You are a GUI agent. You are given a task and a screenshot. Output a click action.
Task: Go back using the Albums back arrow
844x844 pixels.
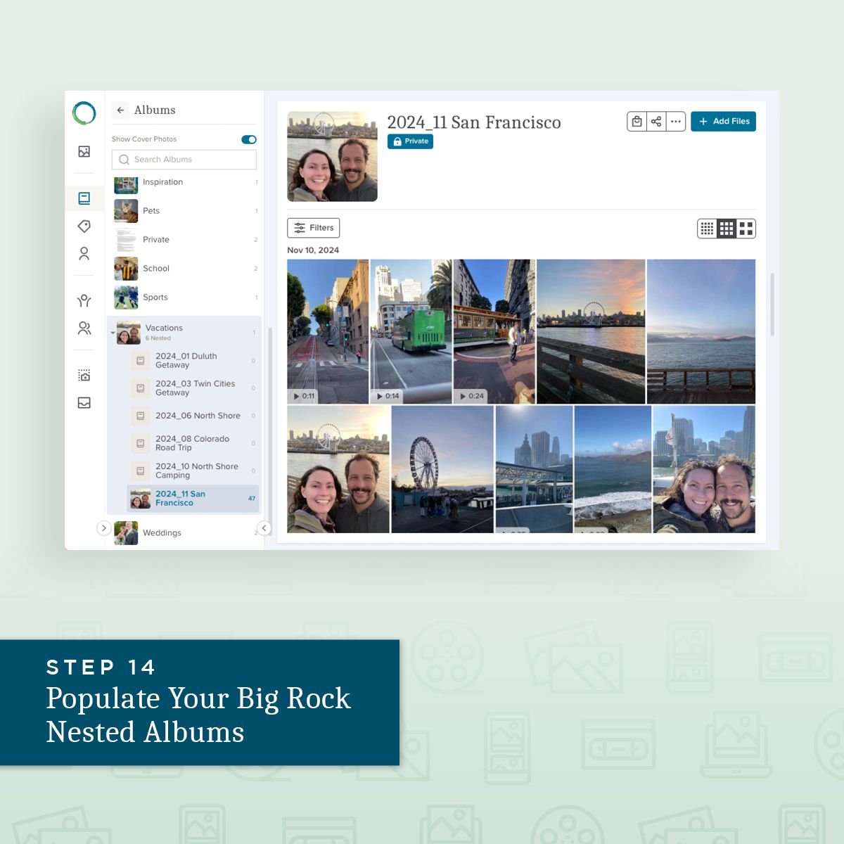121,110
